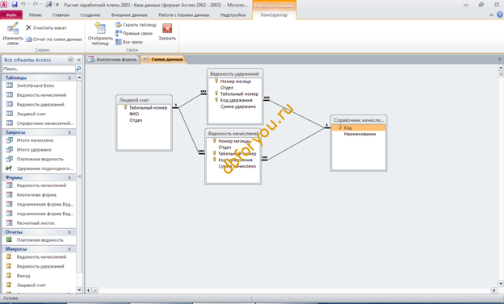
Task: Open Отчет по схеме данных
Action: tap(54, 40)
